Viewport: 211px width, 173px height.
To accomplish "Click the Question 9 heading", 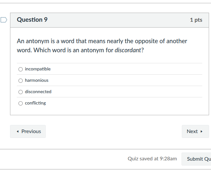I will pyautogui.click(x=32, y=20).
